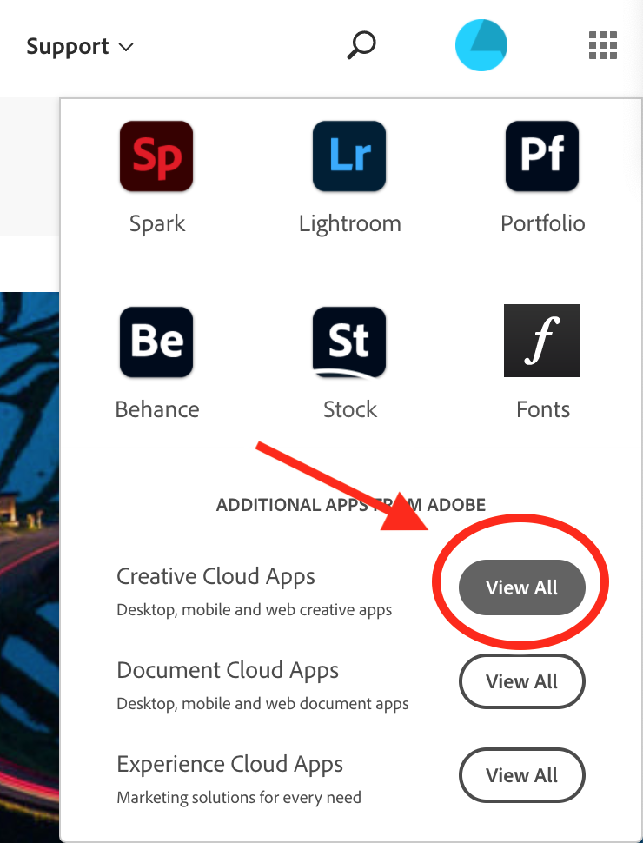View all Document Cloud Apps
The image size is (643, 843).
tap(522, 681)
